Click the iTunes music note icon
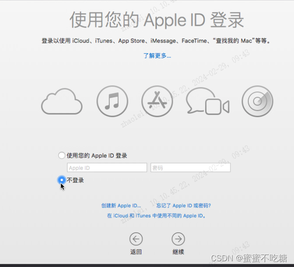294x267 pixels. click(112, 101)
